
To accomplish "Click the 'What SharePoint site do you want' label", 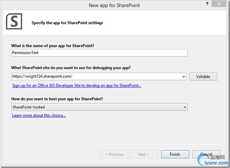I will click(x=71, y=68).
